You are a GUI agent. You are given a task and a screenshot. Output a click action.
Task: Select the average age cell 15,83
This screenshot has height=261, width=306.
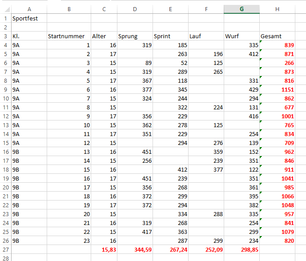click(x=104, y=250)
